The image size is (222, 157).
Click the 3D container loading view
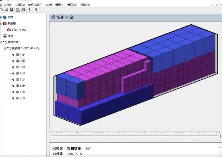pos(135,75)
